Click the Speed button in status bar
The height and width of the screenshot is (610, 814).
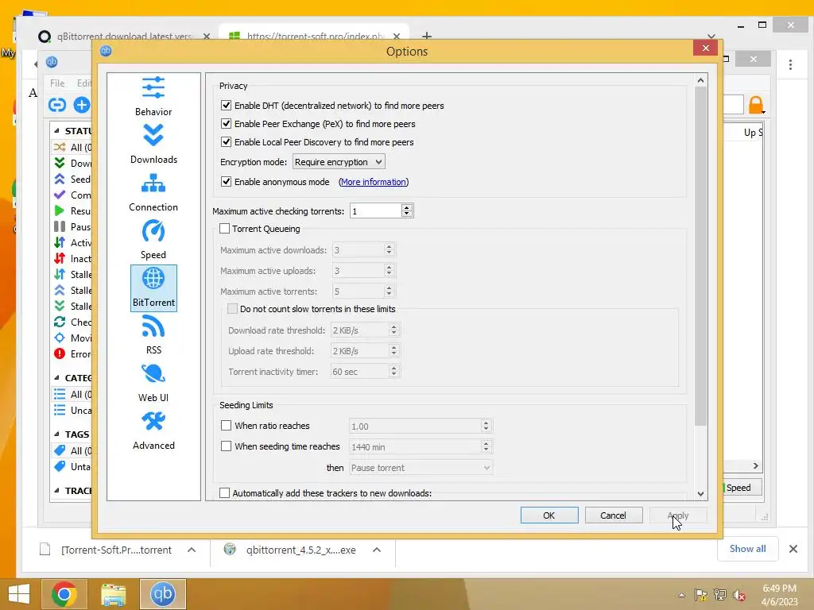point(742,488)
